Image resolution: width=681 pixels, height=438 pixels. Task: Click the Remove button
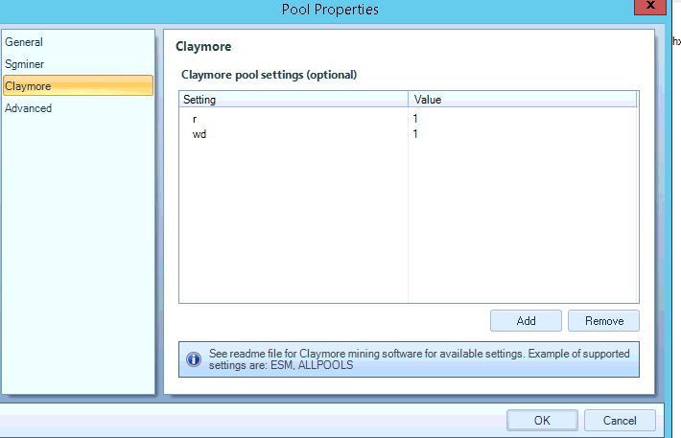coord(603,321)
